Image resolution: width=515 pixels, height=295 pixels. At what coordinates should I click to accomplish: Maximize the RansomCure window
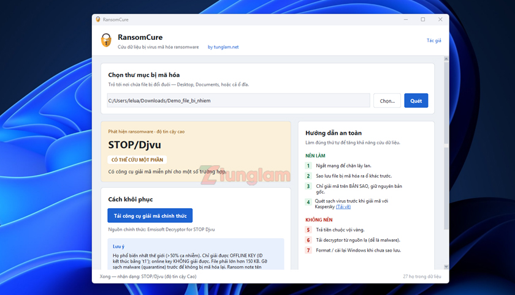pos(422,20)
